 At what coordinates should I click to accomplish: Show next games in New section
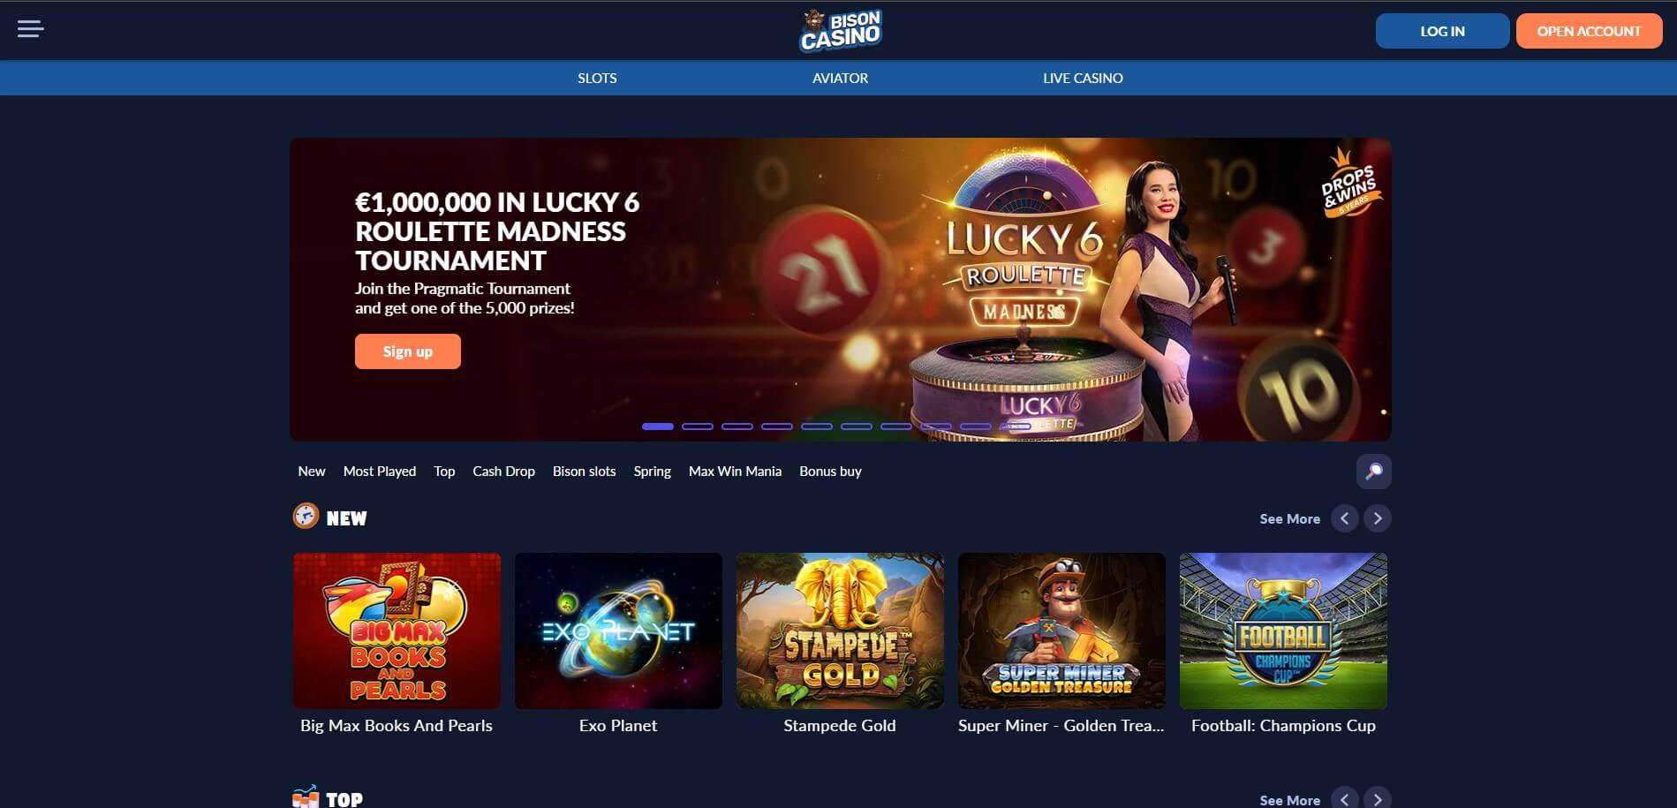point(1378,518)
